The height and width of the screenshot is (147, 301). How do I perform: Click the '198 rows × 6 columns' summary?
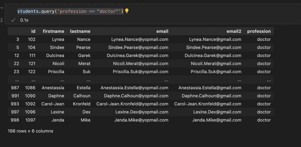(x=30, y=131)
